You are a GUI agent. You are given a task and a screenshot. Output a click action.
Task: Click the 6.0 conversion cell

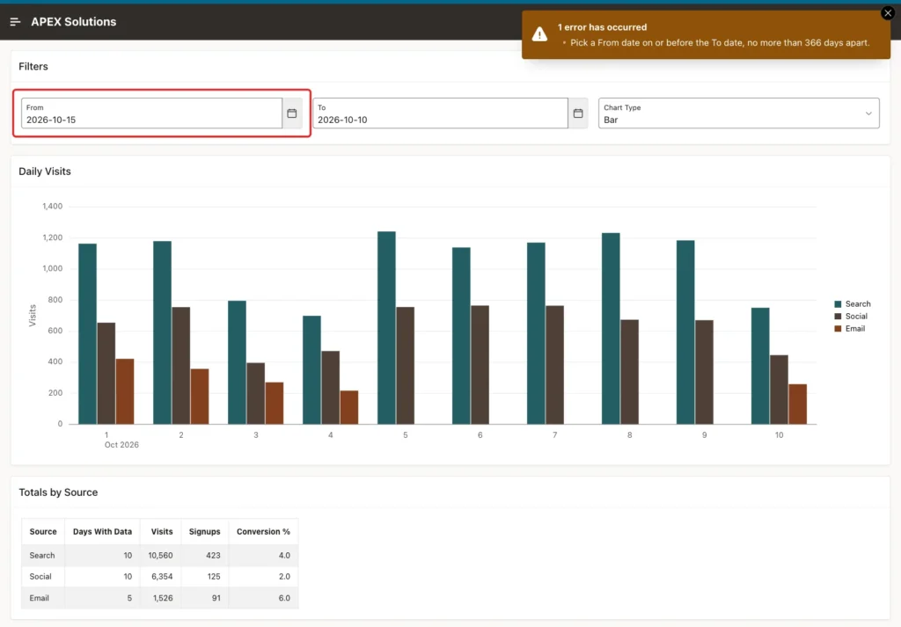(x=264, y=598)
